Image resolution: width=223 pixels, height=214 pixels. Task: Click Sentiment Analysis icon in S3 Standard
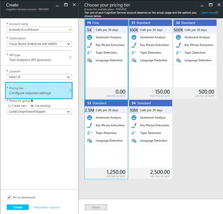click(x=89, y=118)
